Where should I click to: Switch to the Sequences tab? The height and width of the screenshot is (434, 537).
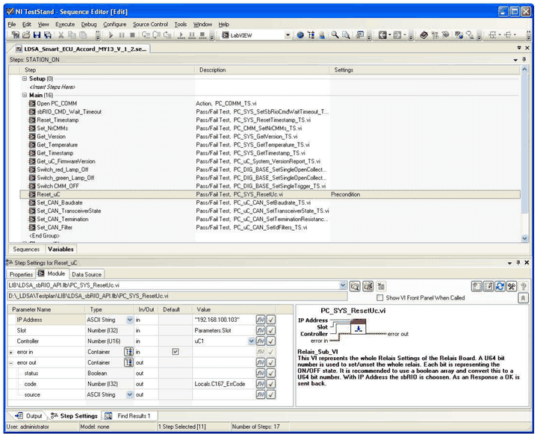pos(26,249)
